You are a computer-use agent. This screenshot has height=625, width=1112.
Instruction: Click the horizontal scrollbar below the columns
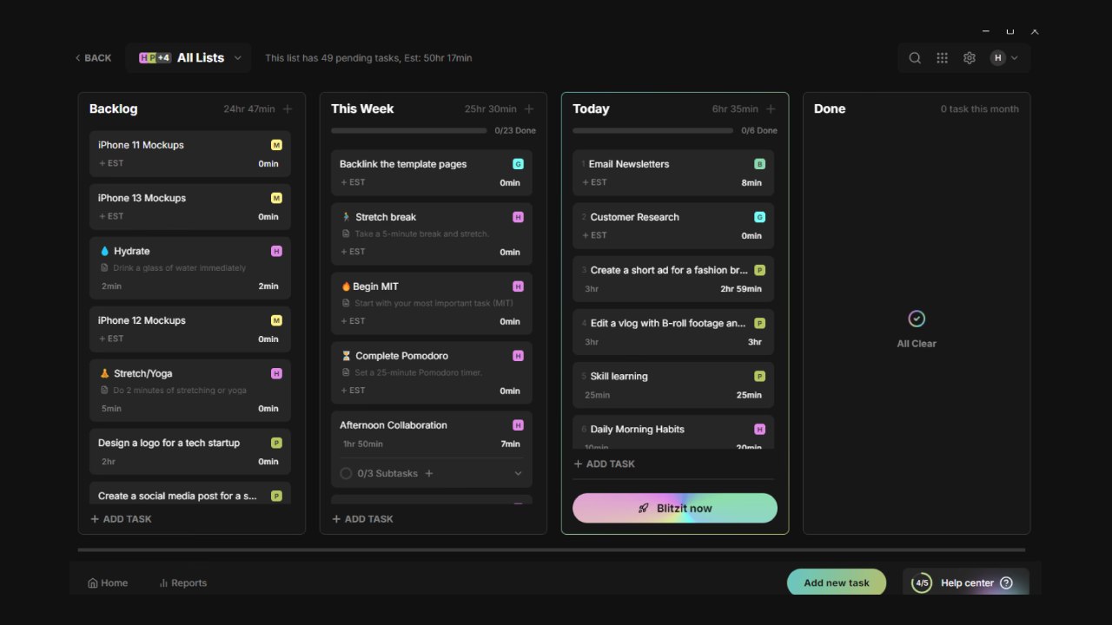[552, 549]
